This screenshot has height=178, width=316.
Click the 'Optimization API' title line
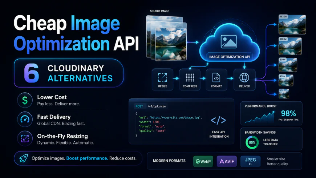click(76, 44)
